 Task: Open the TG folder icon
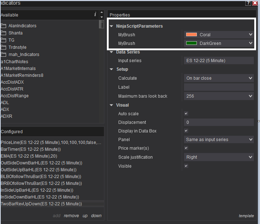[4, 40]
